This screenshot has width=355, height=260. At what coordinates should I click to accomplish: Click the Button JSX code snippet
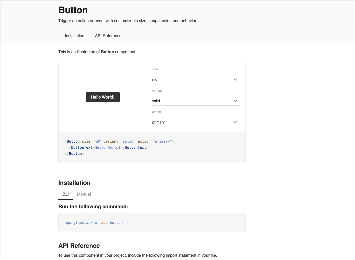pyautogui.click(x=119, y=147)
